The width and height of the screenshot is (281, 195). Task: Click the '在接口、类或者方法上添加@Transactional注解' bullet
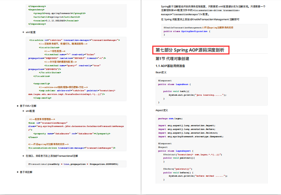(52, 156)
